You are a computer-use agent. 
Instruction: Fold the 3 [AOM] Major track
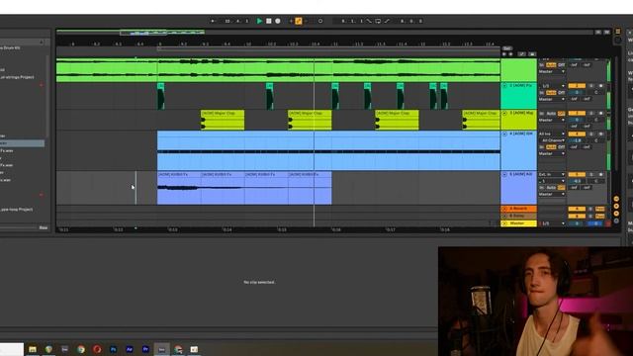(504, 113)
